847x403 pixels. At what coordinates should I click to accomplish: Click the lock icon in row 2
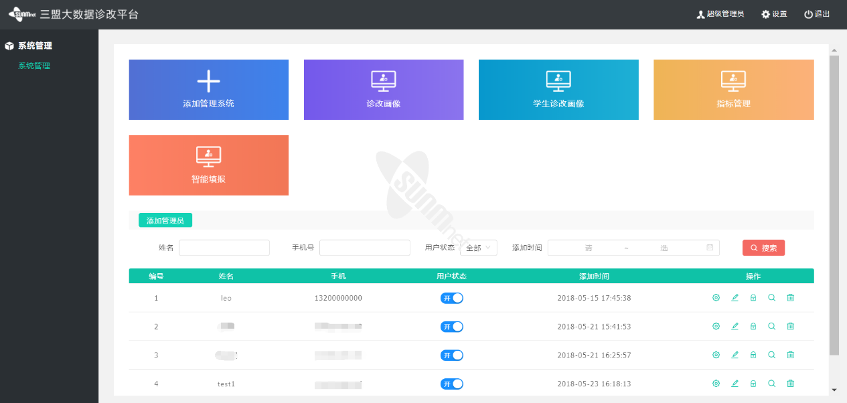tap(753, 327)
